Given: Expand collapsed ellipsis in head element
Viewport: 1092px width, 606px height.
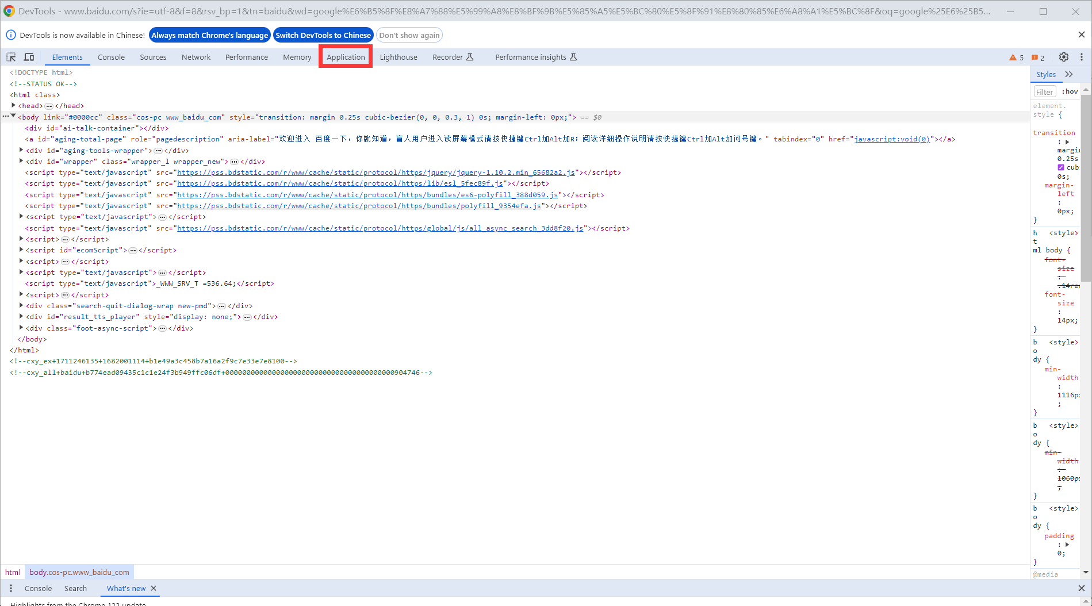Looking at the screenshot, I should click(49, 106).
